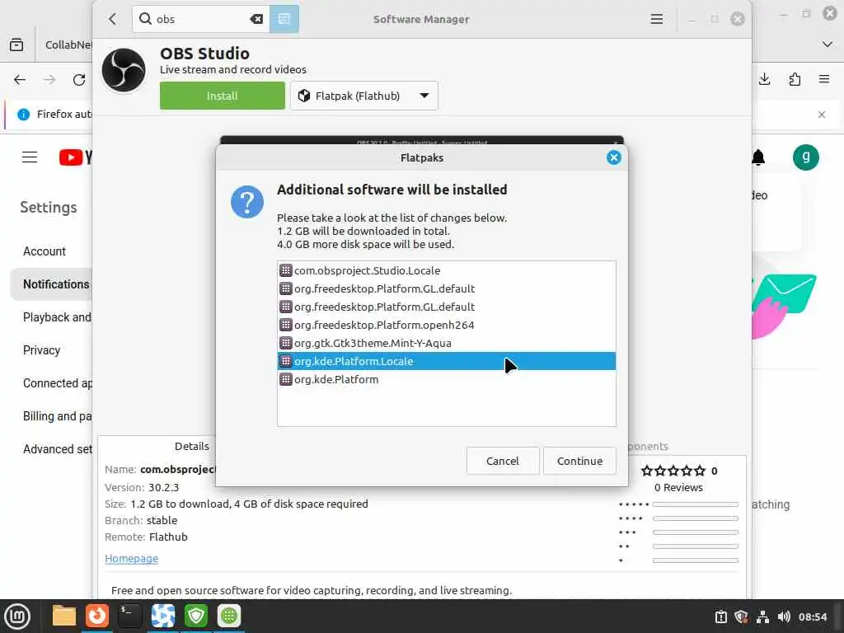Select org.freedesktop.Platform.openh264 entry
The width and height of the screenshot is (844, 633).
pyautogui.click(x=446, y=325)
